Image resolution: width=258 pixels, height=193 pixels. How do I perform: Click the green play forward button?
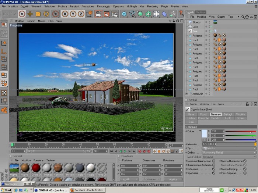click(125, 151)
